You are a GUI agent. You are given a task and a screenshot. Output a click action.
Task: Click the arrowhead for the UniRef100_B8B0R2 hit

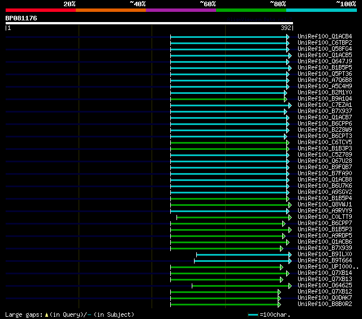click(279, 304)
